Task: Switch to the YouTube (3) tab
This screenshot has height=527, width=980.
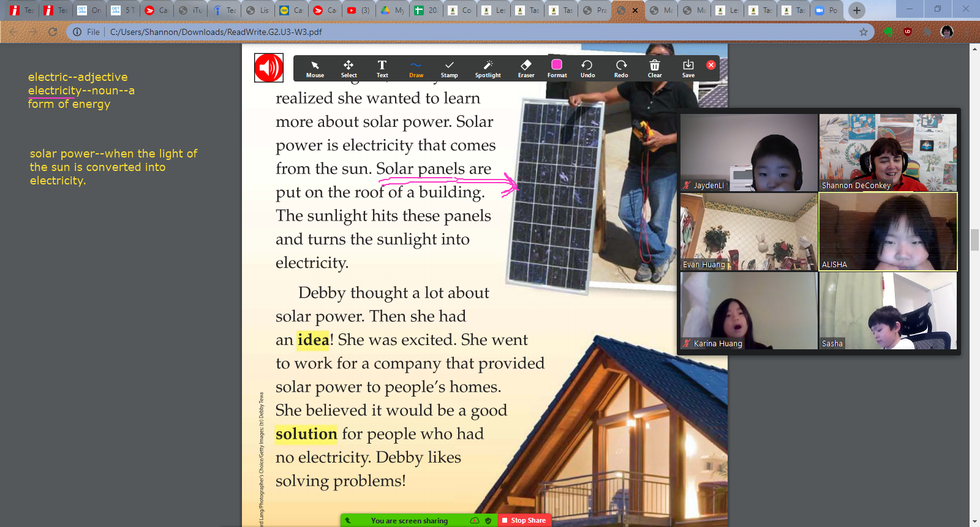Action: point(358,10)
